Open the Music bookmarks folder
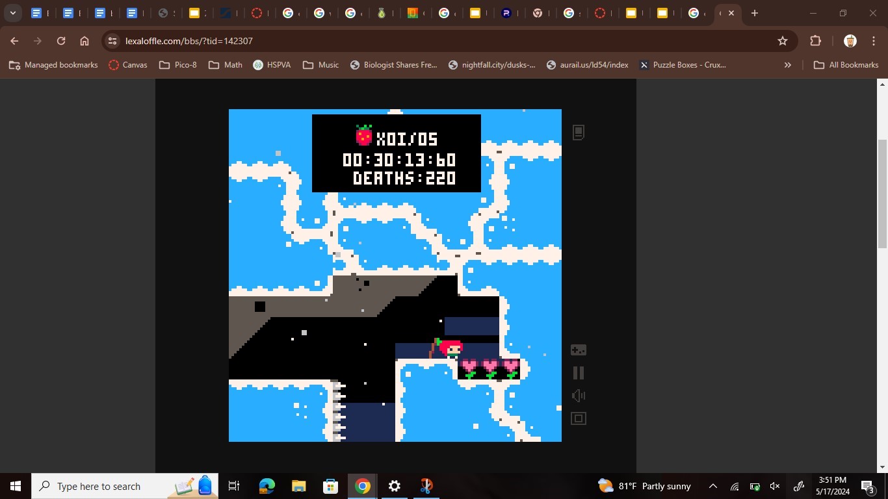Image resolution: width=888 pixels, height=499 pixels. 320,65
